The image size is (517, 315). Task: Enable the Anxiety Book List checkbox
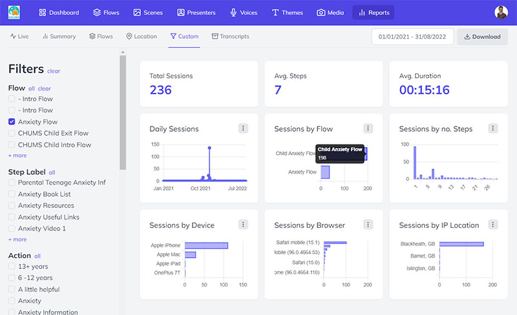[12, 194]
